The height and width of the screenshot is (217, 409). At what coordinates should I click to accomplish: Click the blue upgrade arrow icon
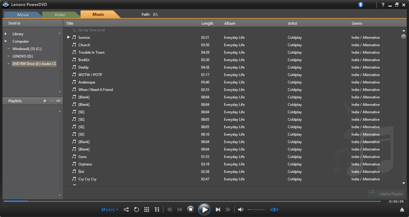click(x=360, y=4)
